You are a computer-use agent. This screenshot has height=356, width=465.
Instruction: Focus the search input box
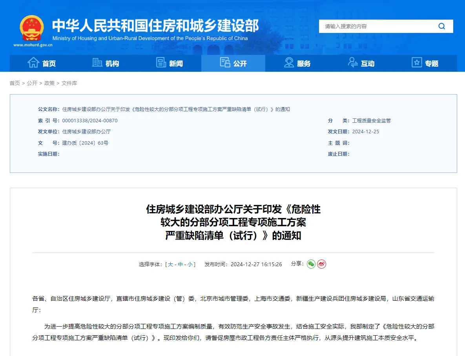pos(377,26)
